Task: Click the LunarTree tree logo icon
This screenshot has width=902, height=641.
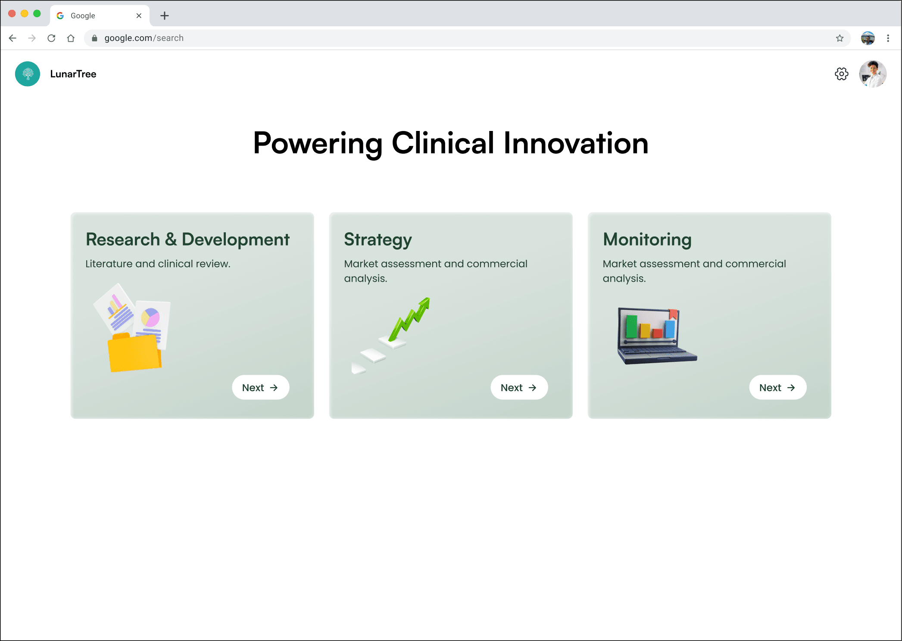Action: click(x=28, y=74)
